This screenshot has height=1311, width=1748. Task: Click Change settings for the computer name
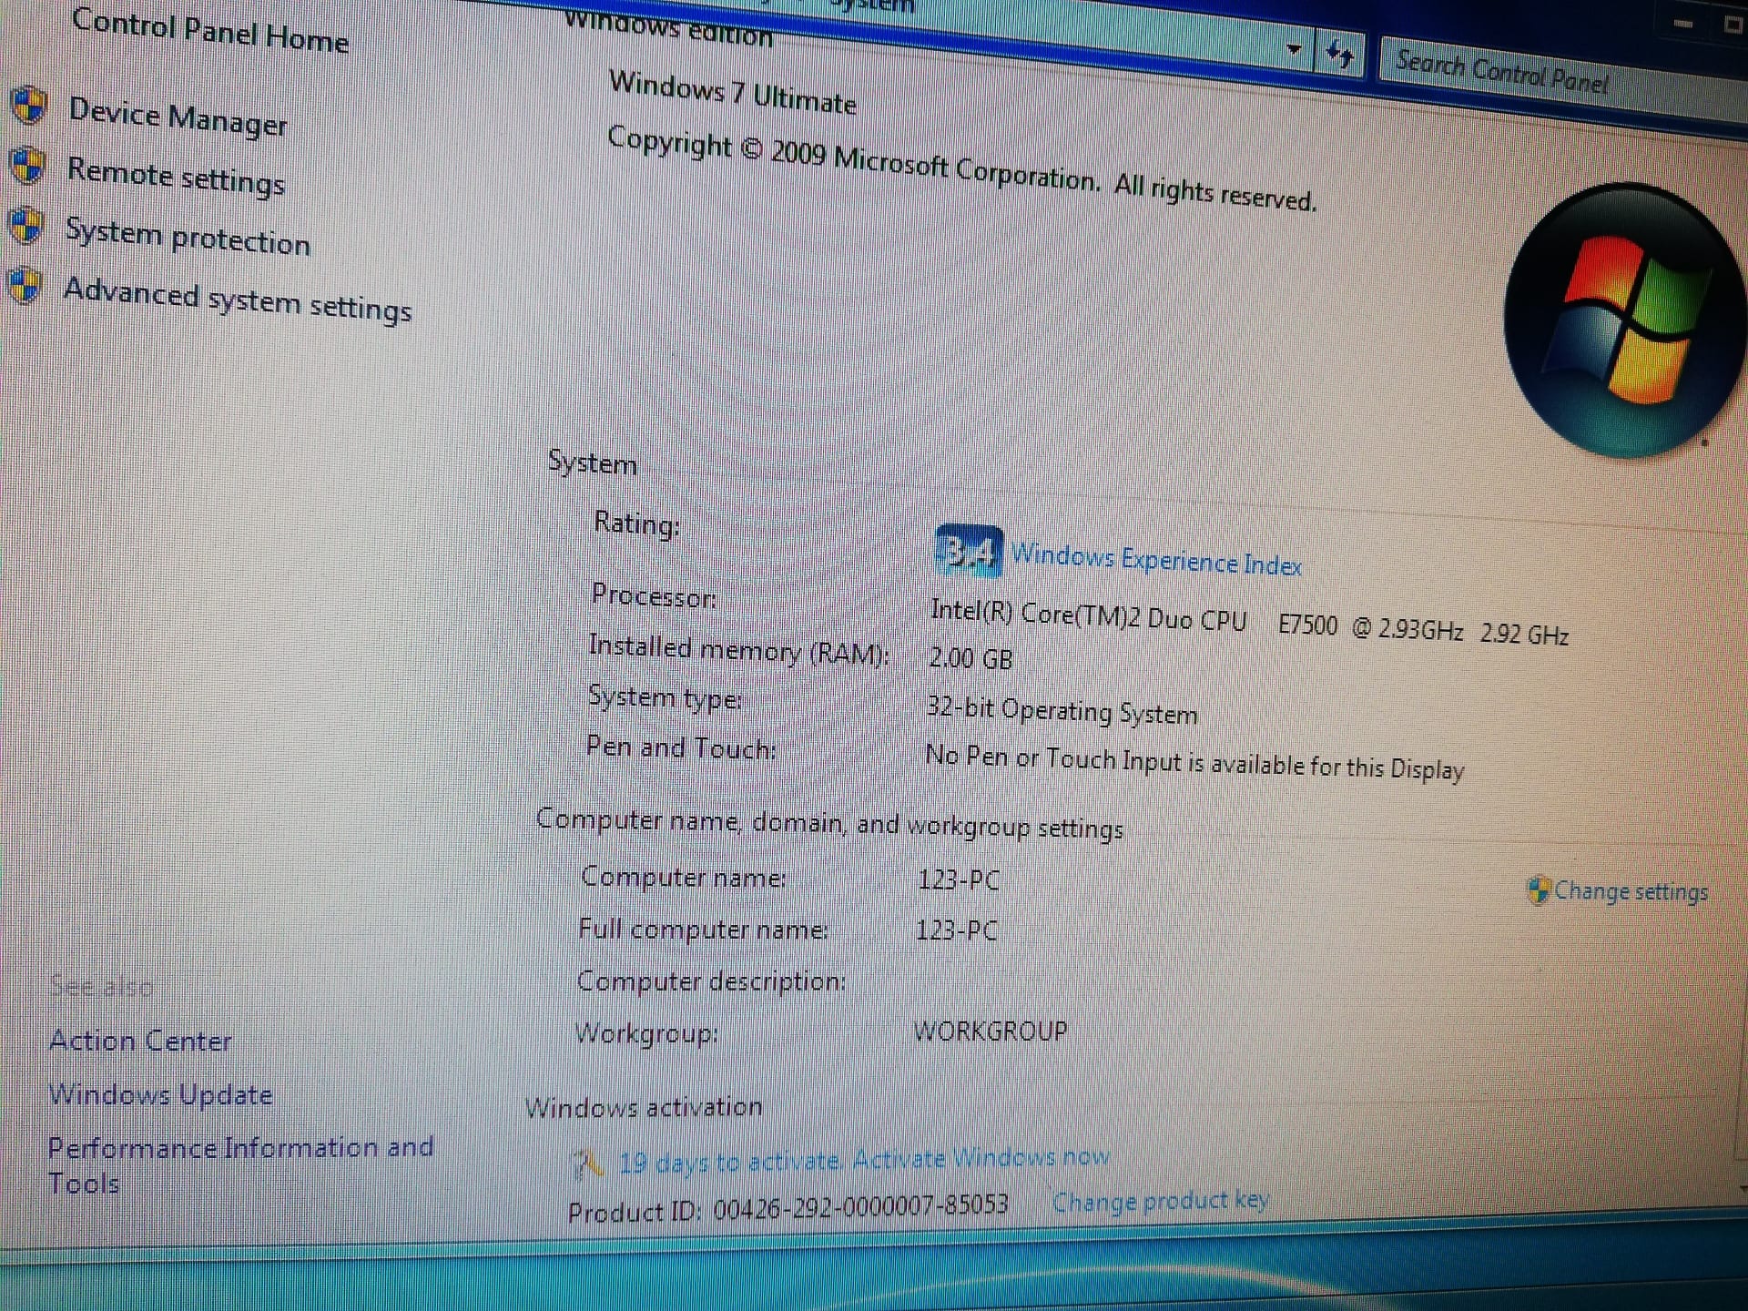[x=1631, y=891]
